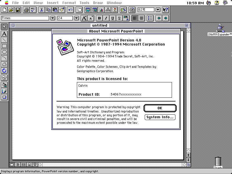
Task: Undo the last action
Action: (70, 10)
